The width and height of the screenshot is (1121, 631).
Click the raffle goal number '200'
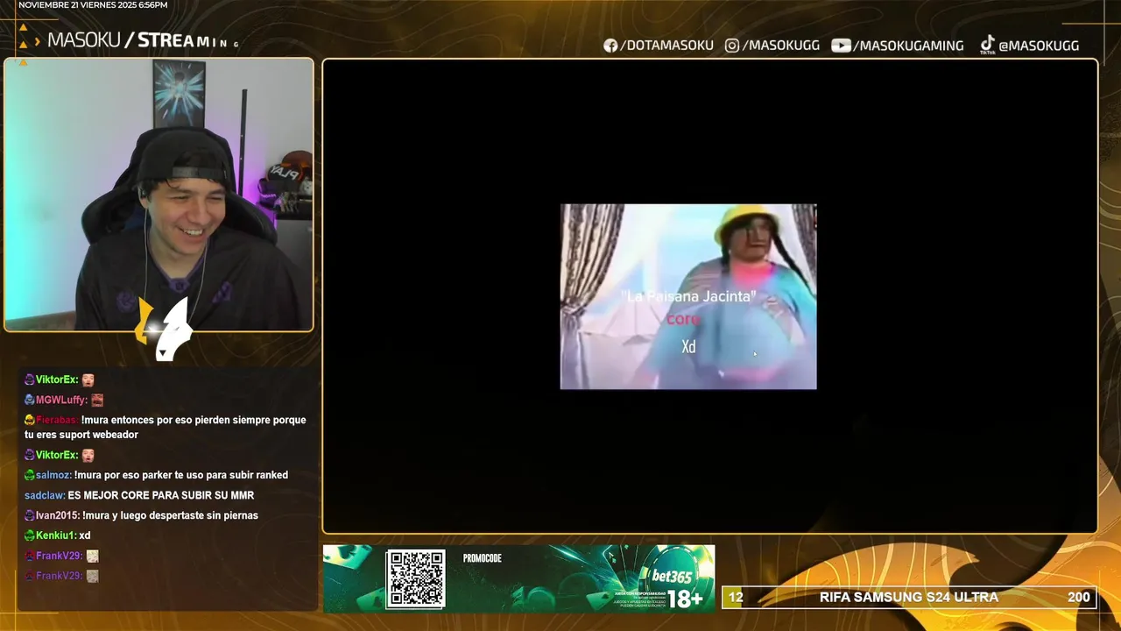tap(1079, 598)
